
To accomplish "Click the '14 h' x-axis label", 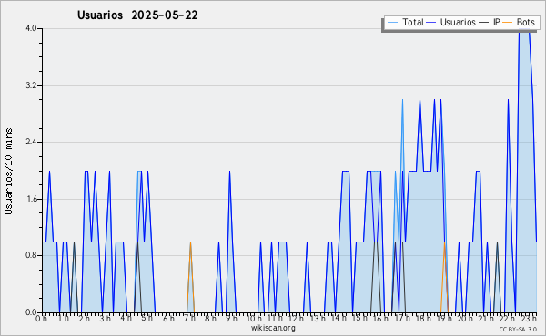I will click(339, 319).
